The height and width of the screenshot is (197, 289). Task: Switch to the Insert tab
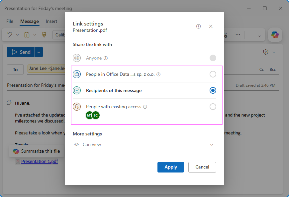point(51,21)
